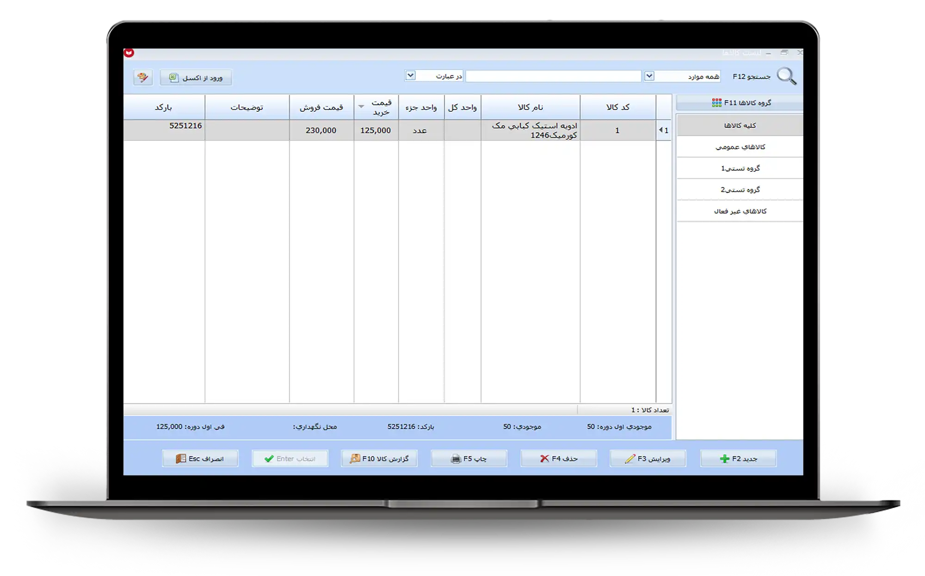
Task: Select the 'گروه تستی1' group
Action: coord(740,168)
